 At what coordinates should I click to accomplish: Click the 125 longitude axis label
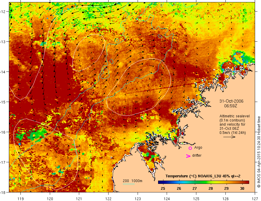(196, 199)
